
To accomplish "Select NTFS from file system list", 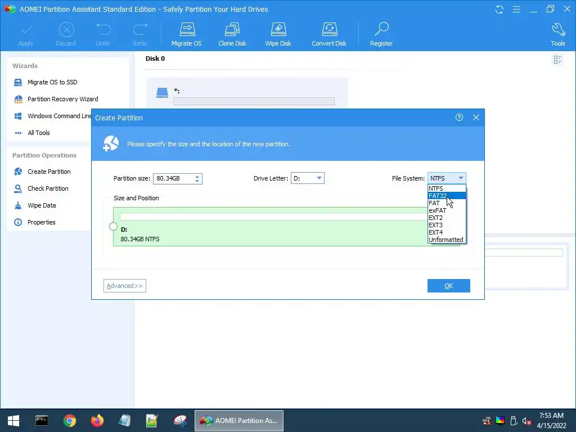I will (x=447, y=188).
